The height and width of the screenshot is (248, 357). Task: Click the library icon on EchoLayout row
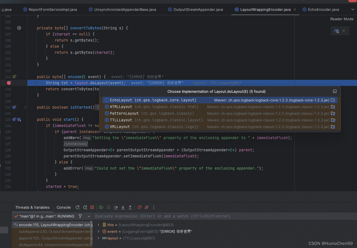coord(333,100)
